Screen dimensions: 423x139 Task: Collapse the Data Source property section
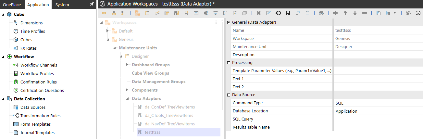click(x=229, y=95)
